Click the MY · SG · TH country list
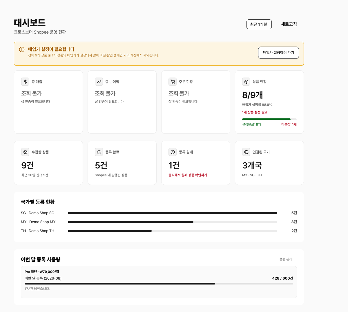Viewport: 348px width, 312px height. point(252,175)
